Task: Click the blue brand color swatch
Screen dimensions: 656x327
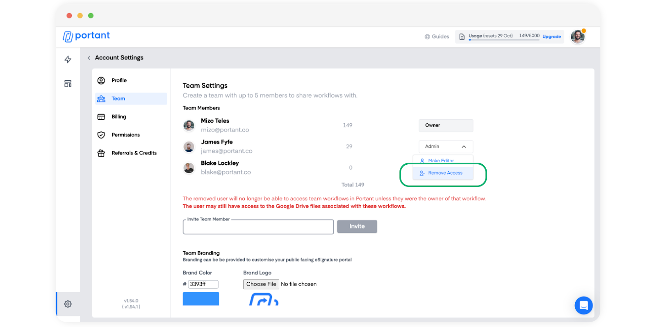Action: [201, 299]
